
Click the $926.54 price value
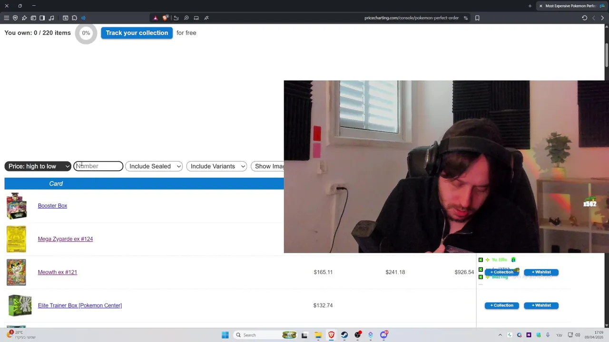click(x=464, y=272)
